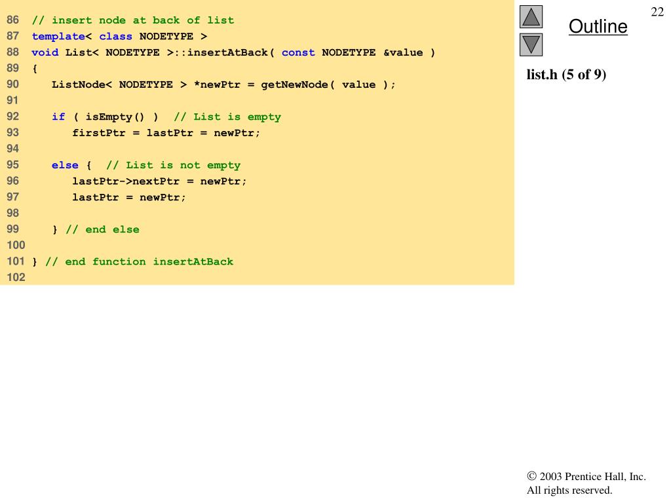Click 'firstPtr = lastPtr = newPtr;' line

[166, 133]
